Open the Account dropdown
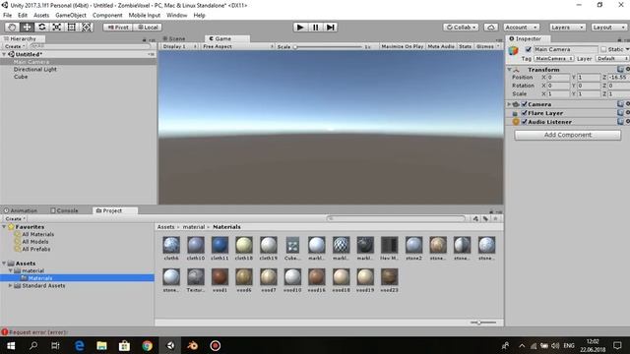 pyautogui.click(x=521, y=27)
